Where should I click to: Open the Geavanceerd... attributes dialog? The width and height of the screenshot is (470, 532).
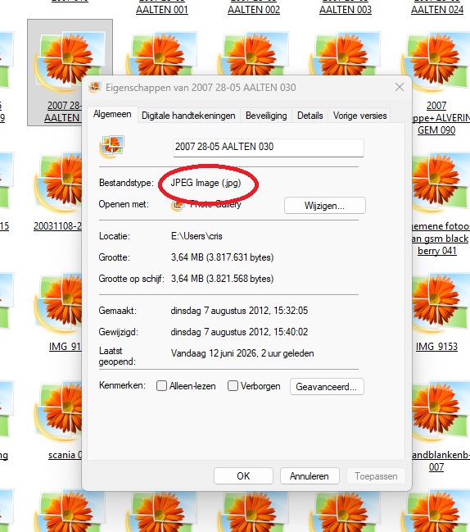pos(327,386)
